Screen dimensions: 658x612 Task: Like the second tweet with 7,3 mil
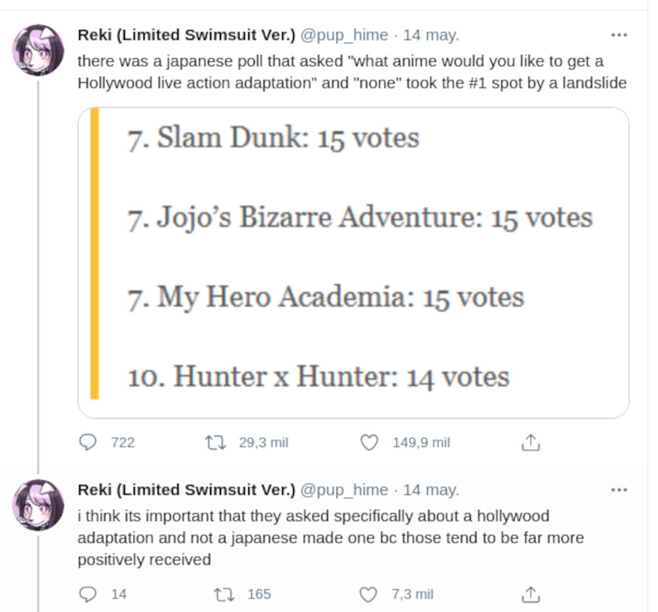point(368,594)
